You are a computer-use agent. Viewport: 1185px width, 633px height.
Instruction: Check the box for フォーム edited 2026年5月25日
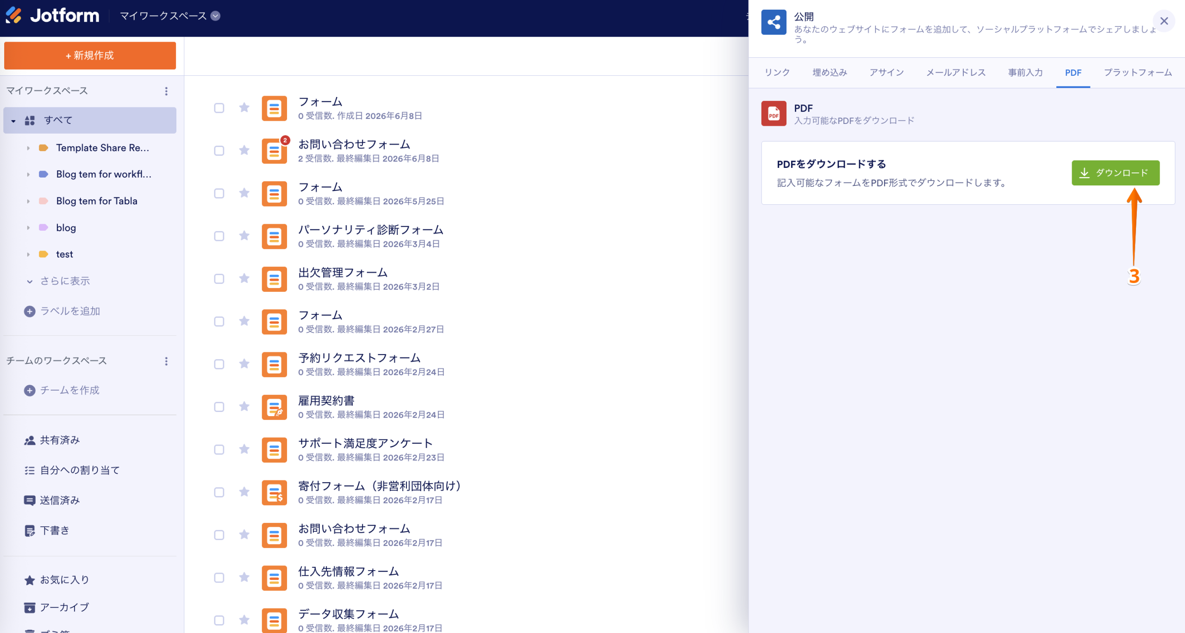219,193
